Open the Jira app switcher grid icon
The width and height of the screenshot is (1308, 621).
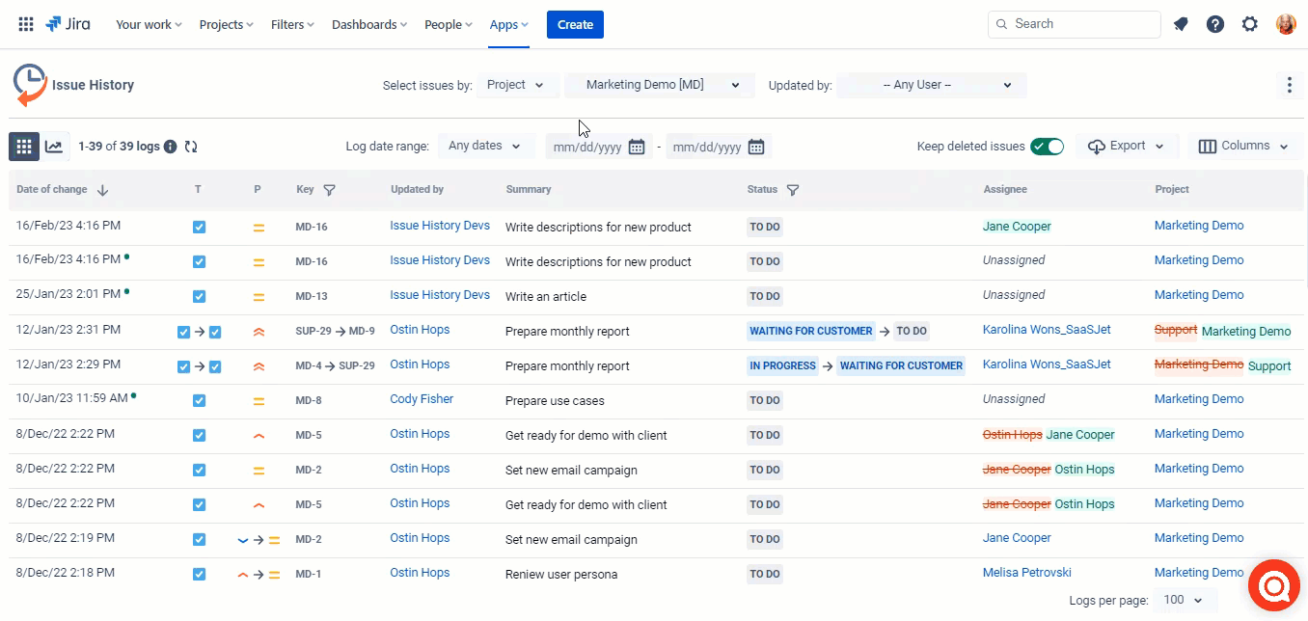point(26,24)
